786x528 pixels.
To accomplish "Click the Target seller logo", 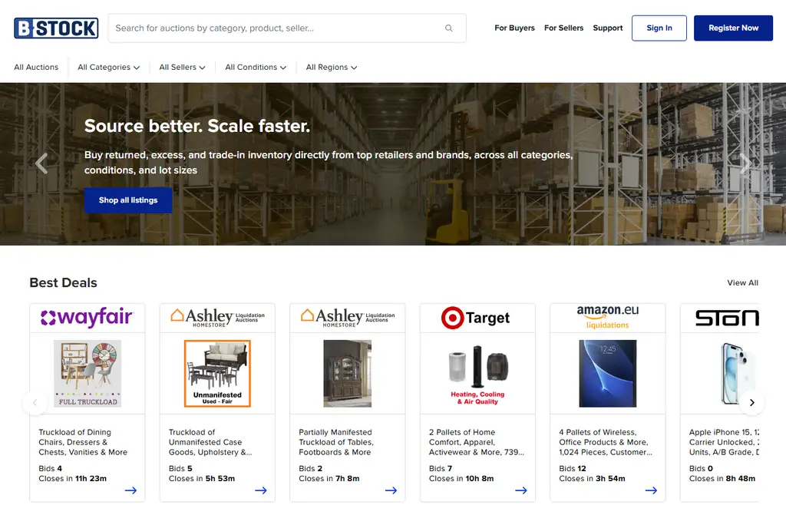I will click(x=476, y=318).
